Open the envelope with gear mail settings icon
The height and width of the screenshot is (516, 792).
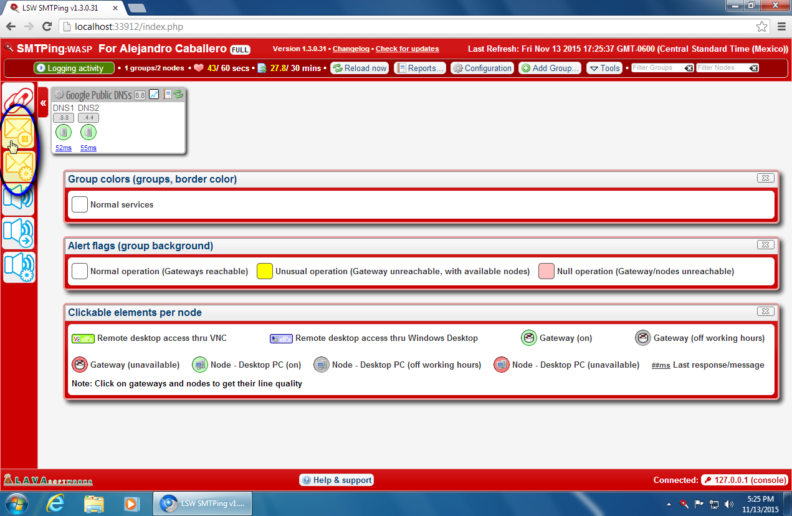(19, 166)
